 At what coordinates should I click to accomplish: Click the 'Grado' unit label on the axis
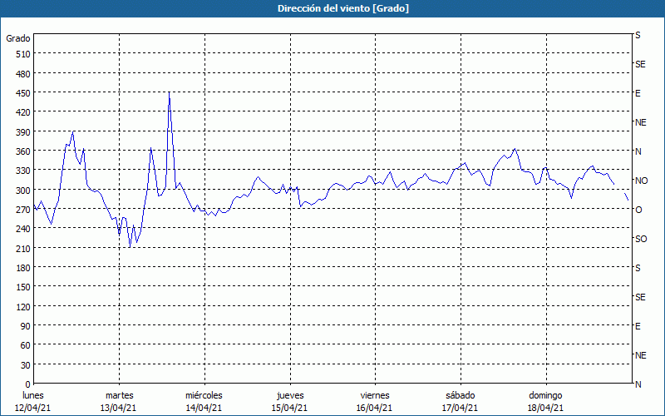coord(18,38)
